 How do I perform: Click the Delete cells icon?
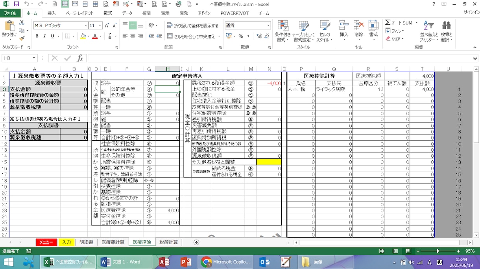point(358,25)
